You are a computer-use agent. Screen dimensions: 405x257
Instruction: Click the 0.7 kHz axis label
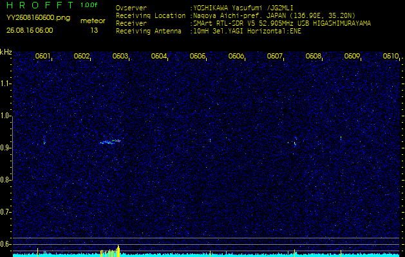[x=5, y=212]
